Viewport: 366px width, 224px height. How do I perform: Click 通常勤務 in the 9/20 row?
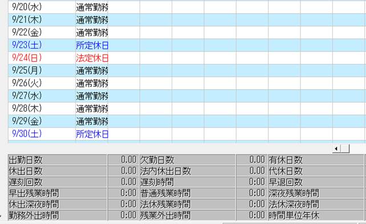point(92,7)
